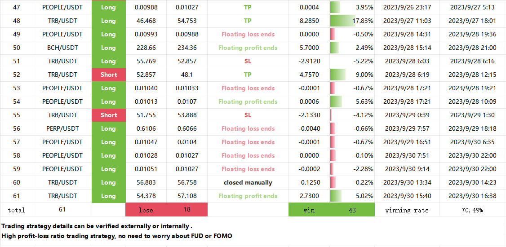The width and height of the screenshot is (506, 247).
Task: Select the red lose summary cell
Action: (166, 210)
